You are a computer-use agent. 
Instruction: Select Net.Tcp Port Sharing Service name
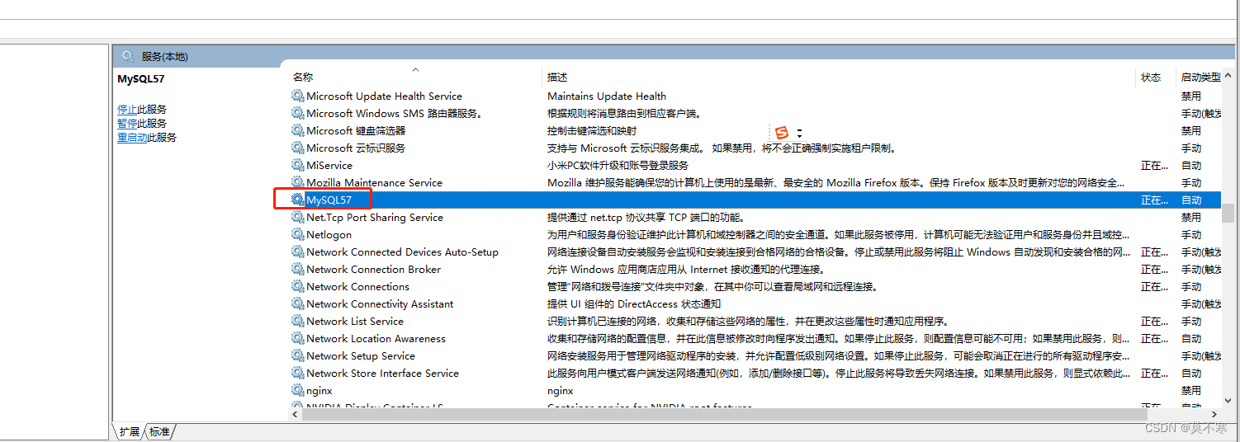pyautogui.click(x=375, y=217)
